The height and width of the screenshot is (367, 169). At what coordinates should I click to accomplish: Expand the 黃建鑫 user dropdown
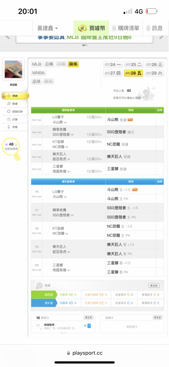tap(48, 28)
